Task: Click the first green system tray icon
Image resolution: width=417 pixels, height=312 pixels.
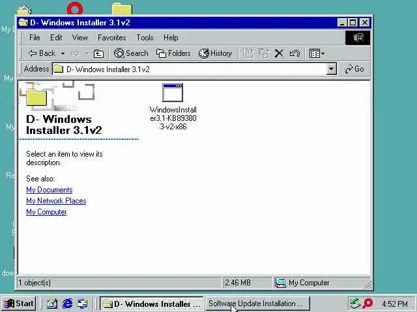Action: coord(355,304)
